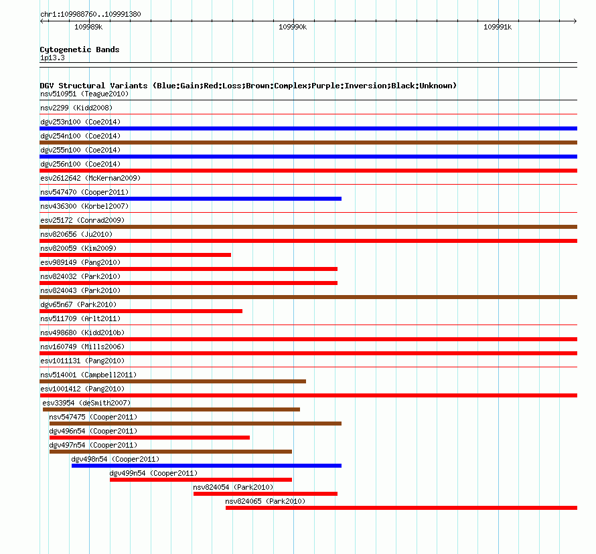
Task: Click the brown nsv514001 (Campbell2011) bar
Action: 173,381
